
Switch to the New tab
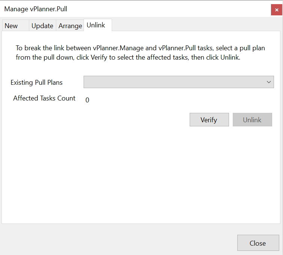click(x=15, y=25)
